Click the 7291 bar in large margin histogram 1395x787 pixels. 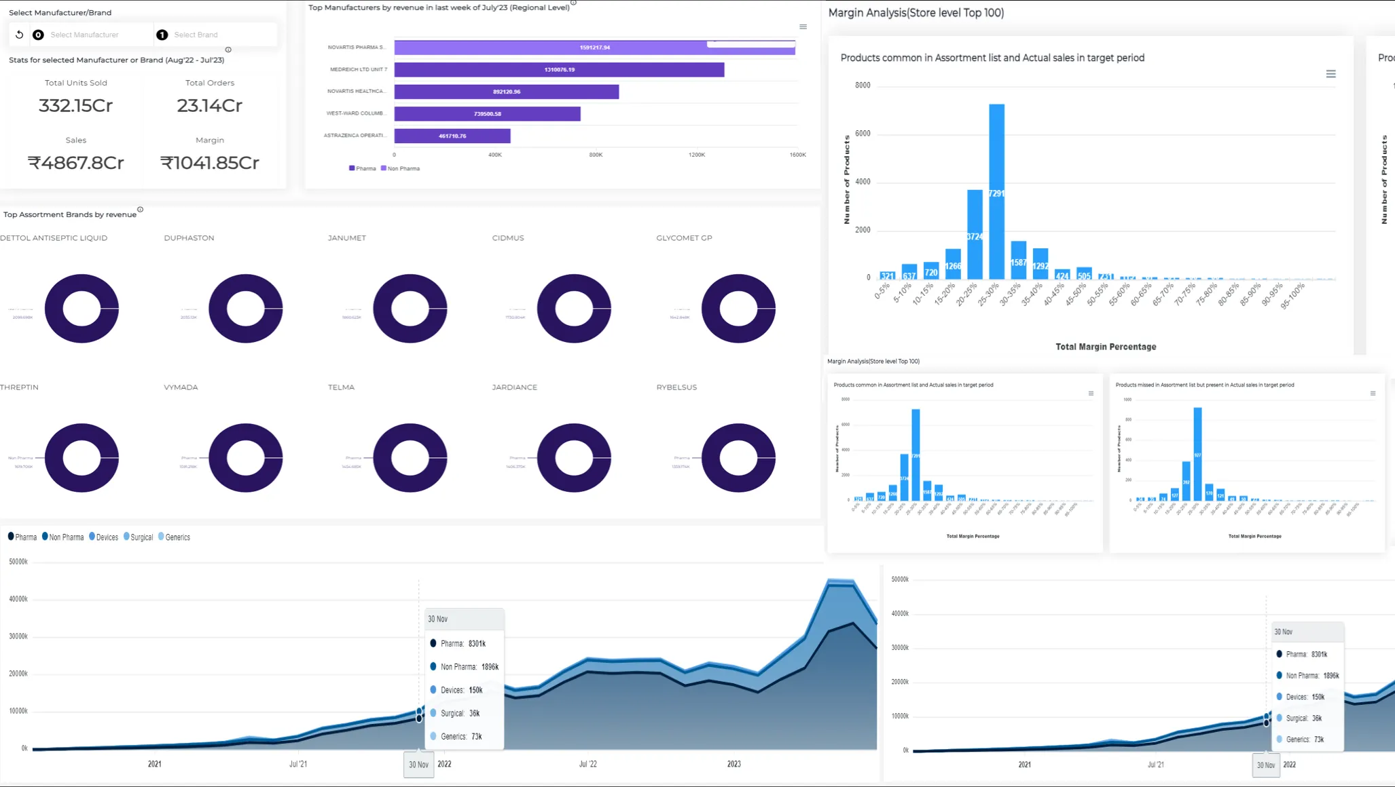pyautogui.click(x=996, y=191)
